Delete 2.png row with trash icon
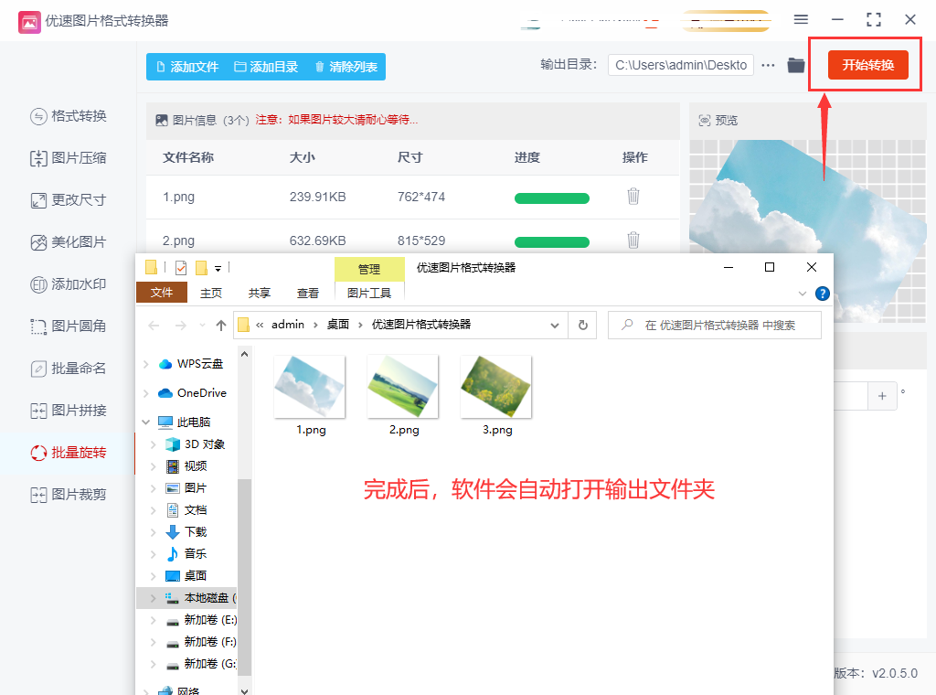Screen dimensions: 936x695 (x=633, y=240)
